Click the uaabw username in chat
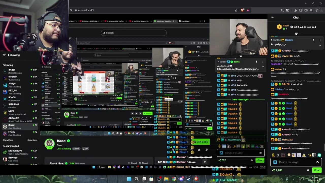Screen dimensions: 325x183 (278, 69)
